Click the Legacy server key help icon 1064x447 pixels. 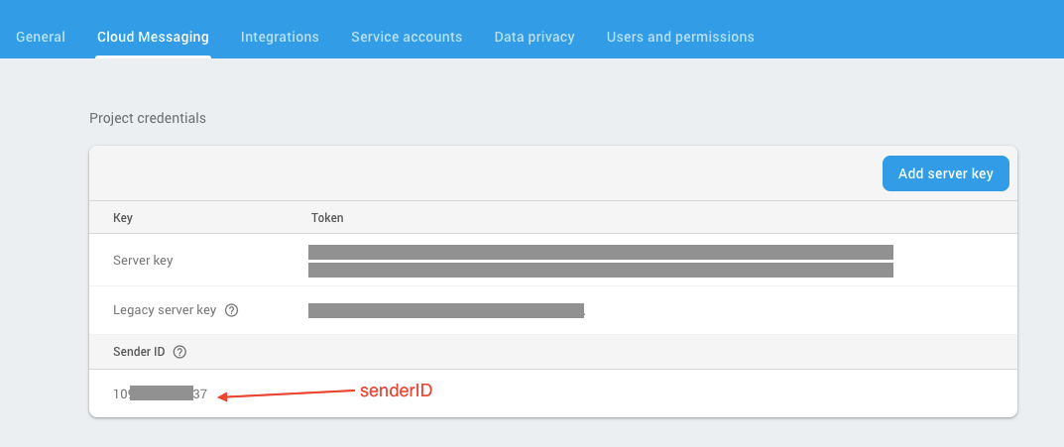pos(231,310)
